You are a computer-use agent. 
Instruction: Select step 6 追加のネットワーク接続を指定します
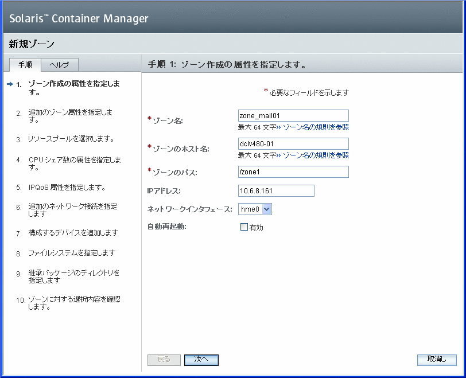pyautogui.click(x=73, y=210)
